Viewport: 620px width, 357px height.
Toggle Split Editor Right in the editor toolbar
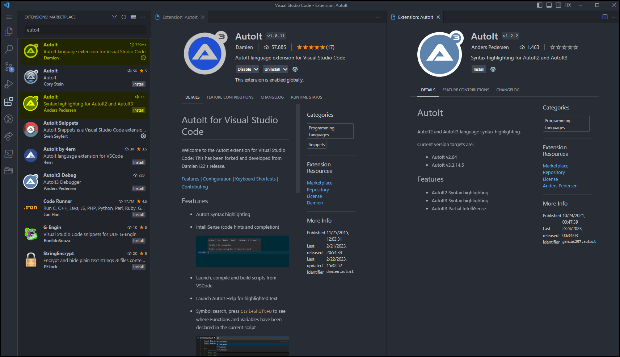(605, 17)
